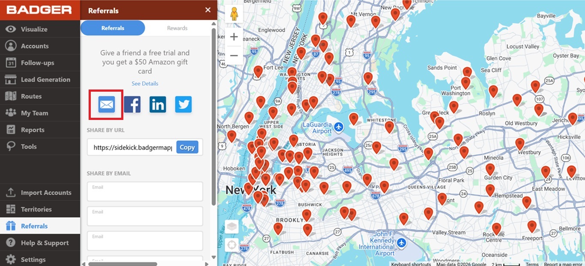Image resolution: width=585 pixels, height=266 pixels.
Task: Open Keyboard shortcuts on map
Action: pyautogui.click(x=411, y=264)
